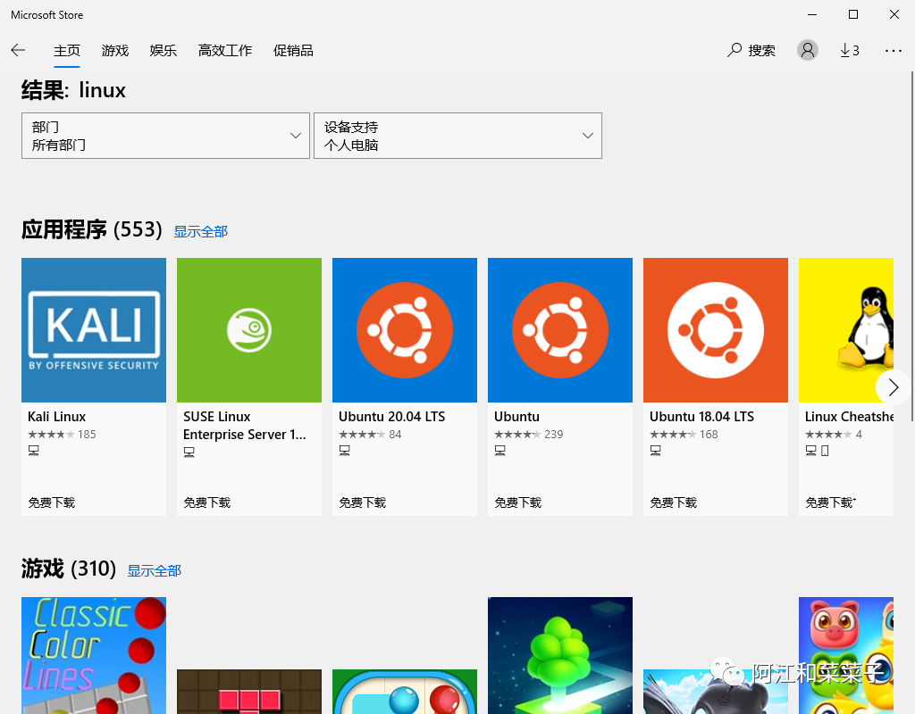The height and width of the screenshot is (714, 915).
Task: Switch to the 游戏 games tab
Action: click(115, 51)
